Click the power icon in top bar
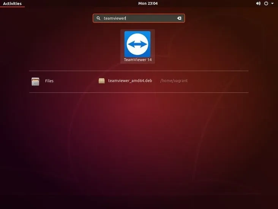 click(x=266, y=3)
